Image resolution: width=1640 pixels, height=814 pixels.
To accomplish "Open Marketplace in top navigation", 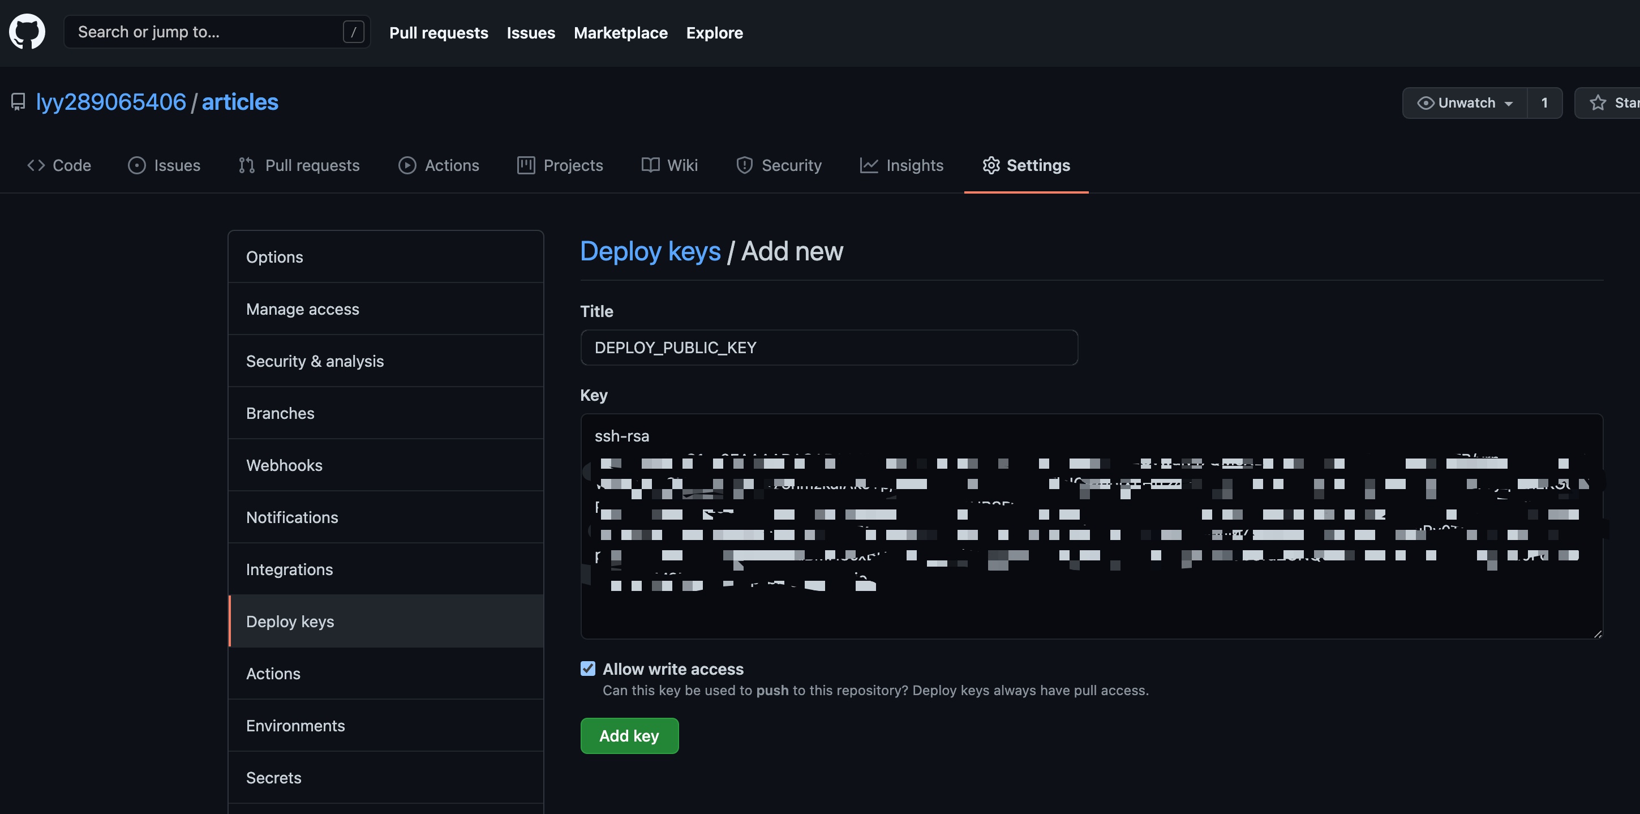I will pyautogui.click(x=621, y=32).
